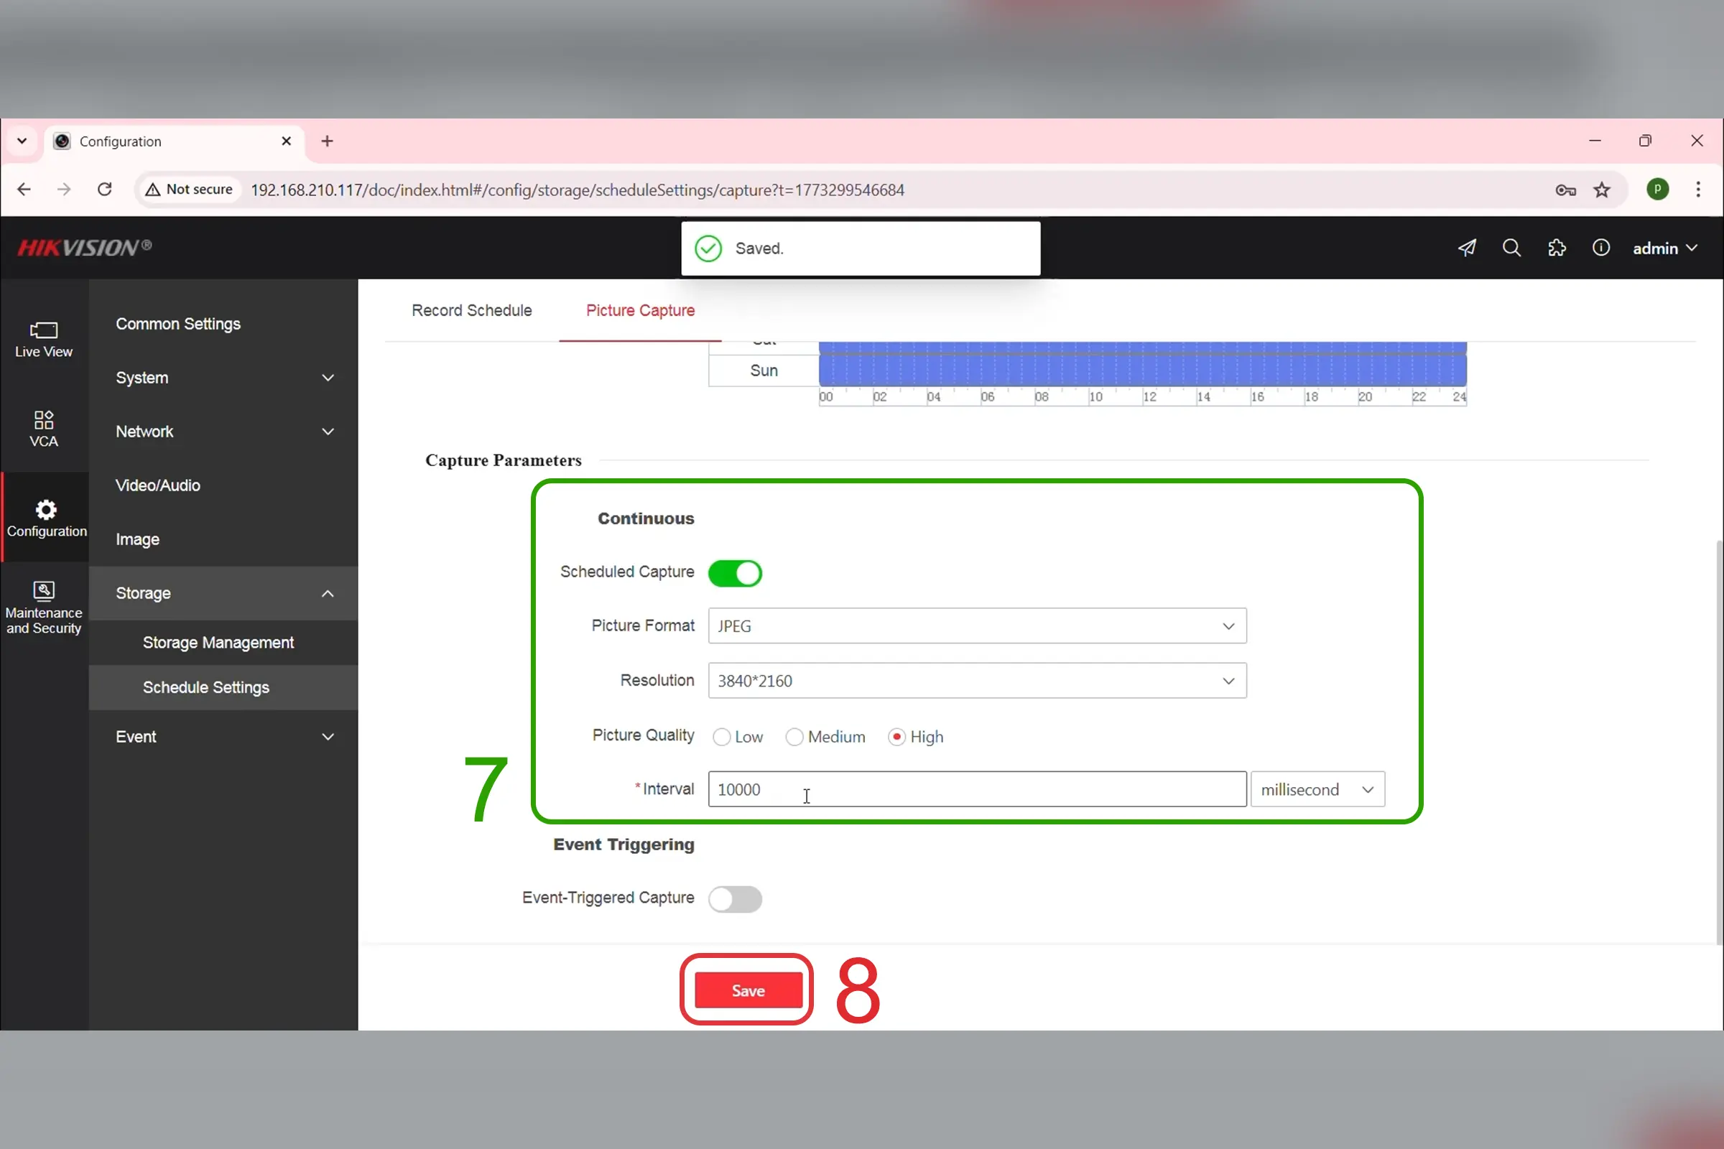
Task: Bookmark page with star icon
Action: 1602,190
